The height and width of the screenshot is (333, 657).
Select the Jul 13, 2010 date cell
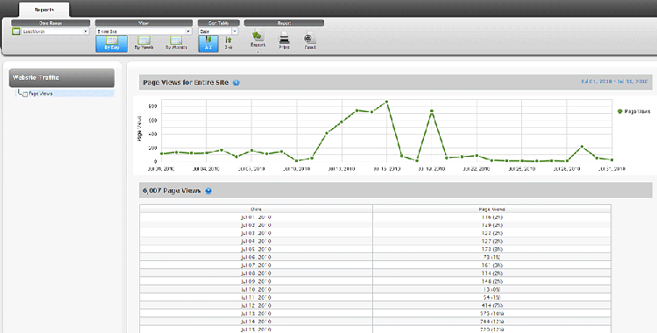coord(256,314)
